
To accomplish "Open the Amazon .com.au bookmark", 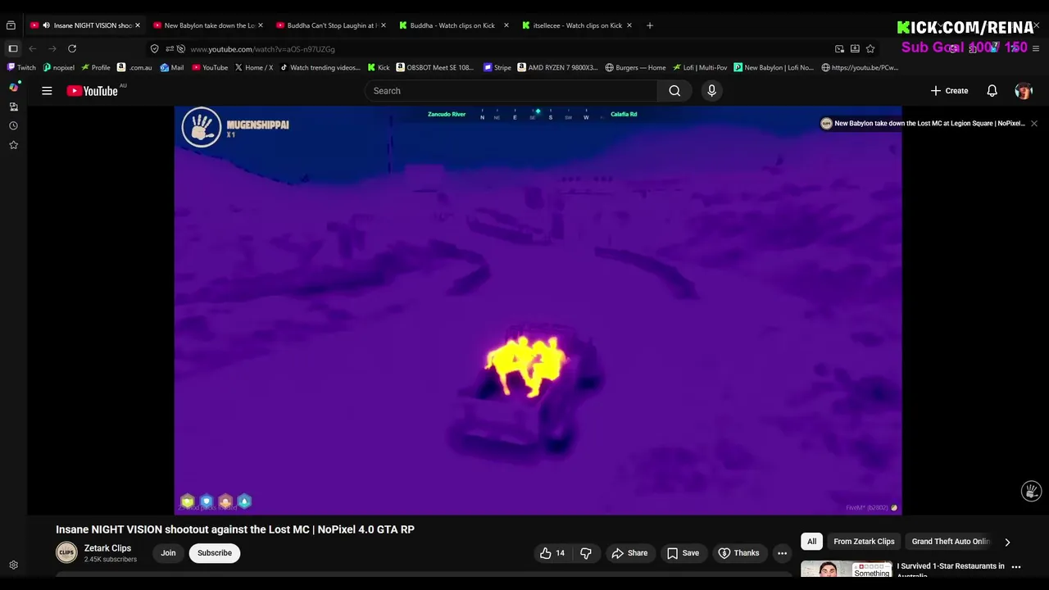I will (x=135, y=68).
